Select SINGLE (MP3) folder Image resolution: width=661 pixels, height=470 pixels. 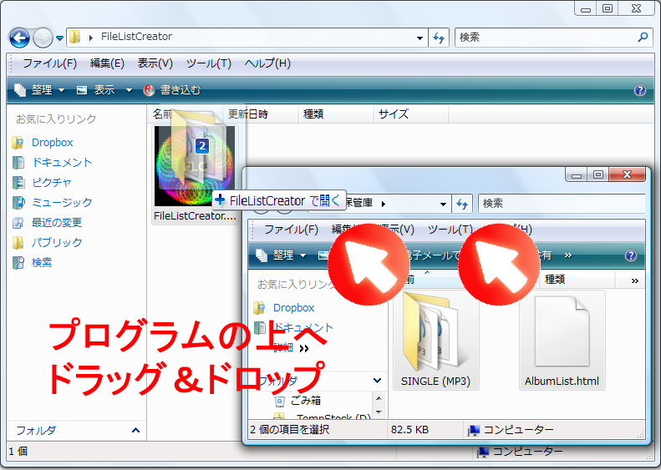click(x=436, y=341)
